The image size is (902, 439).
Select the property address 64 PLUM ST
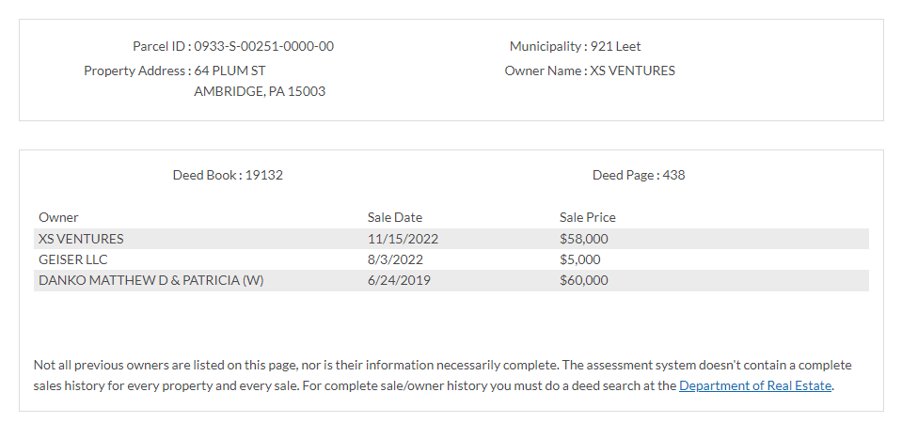[x=230, y=71]
